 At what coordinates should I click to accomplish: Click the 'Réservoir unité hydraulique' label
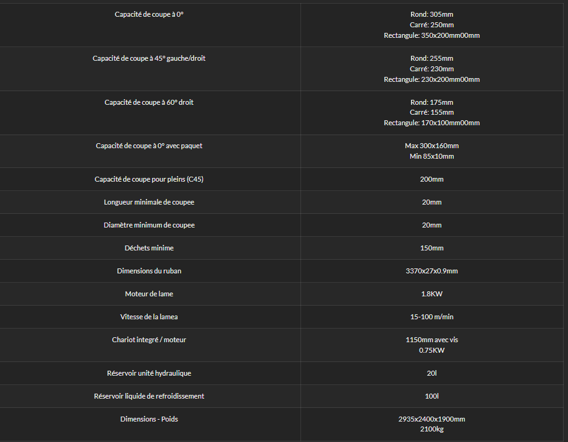tap(149, 373)
